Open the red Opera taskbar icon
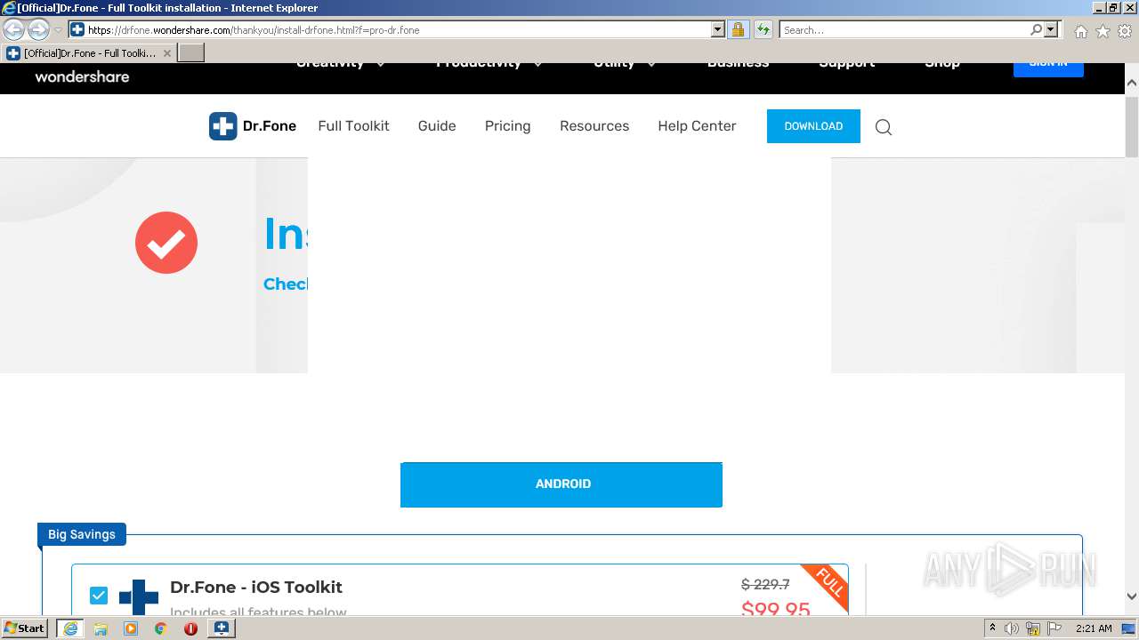The height and width of the screenshot is (640, 1139). pyautogui.click(x=190, y=628)
